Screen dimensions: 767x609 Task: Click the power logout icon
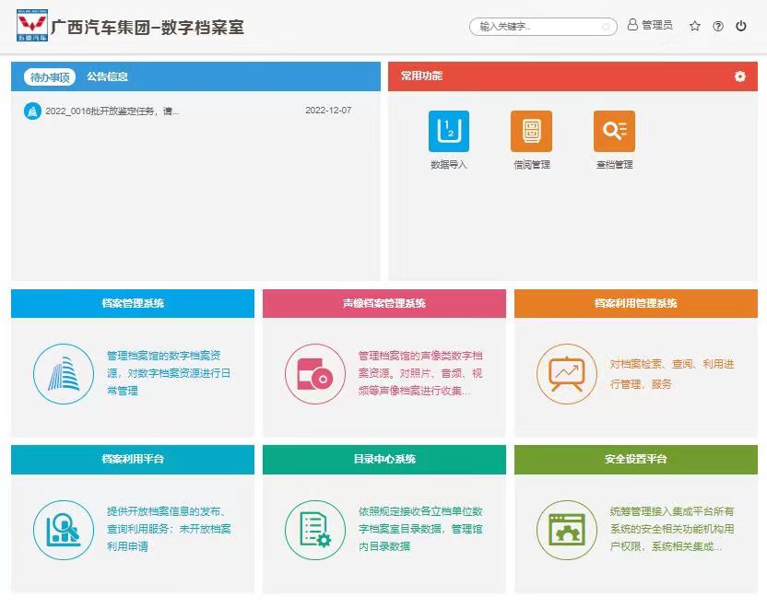pos(741,26)
